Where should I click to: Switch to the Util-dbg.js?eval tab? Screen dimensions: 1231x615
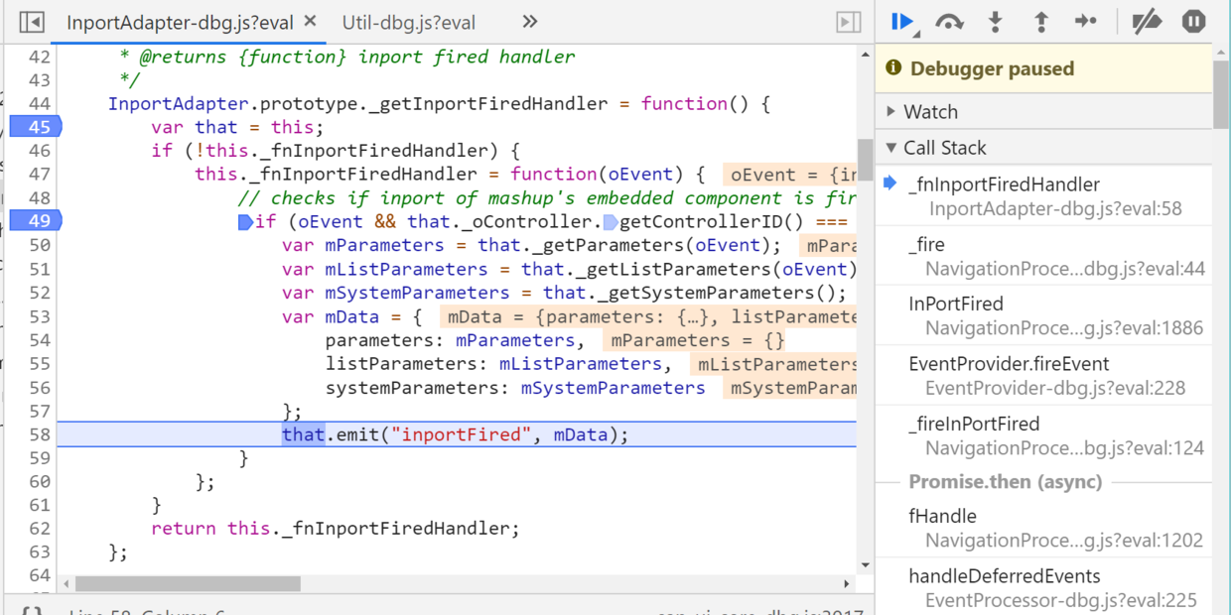coord(408,22)
